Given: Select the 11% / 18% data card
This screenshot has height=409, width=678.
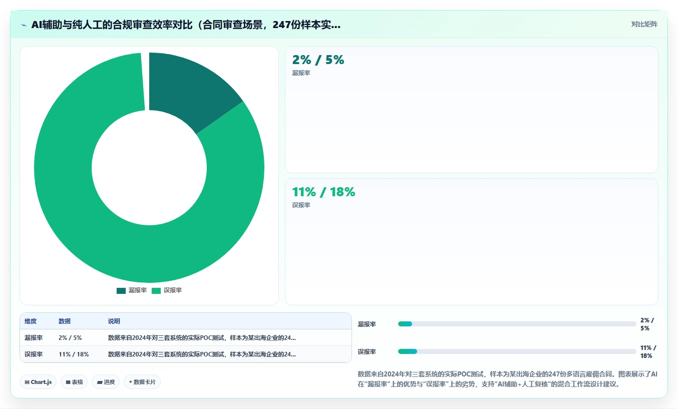Looking at the screenshot, I should coord(471,242).
